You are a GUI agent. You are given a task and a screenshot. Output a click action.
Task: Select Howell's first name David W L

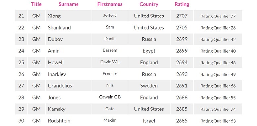(110, 62)
